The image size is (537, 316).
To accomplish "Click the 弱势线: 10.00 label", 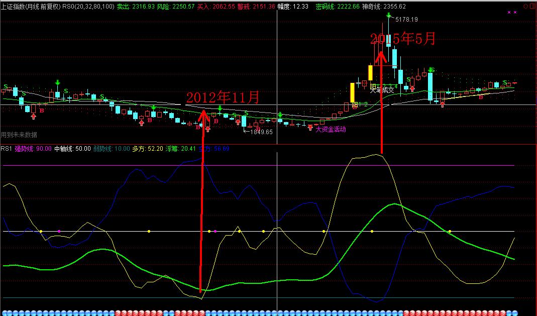I will pyautogui.click(x=112, y=149).
